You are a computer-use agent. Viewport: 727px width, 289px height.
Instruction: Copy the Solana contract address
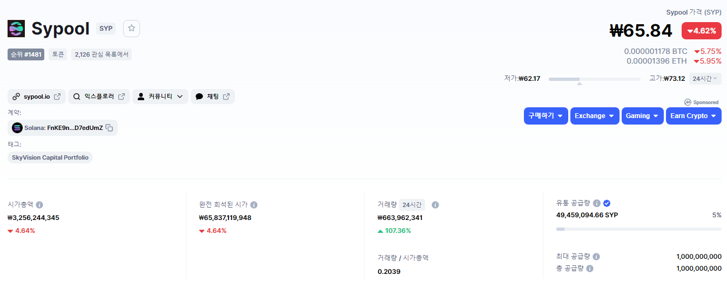pos(109,128)
